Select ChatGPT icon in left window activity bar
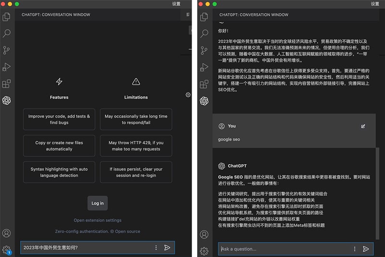Image resolution: width=385 pixels, height=257 pixels. tap(7, 100)
